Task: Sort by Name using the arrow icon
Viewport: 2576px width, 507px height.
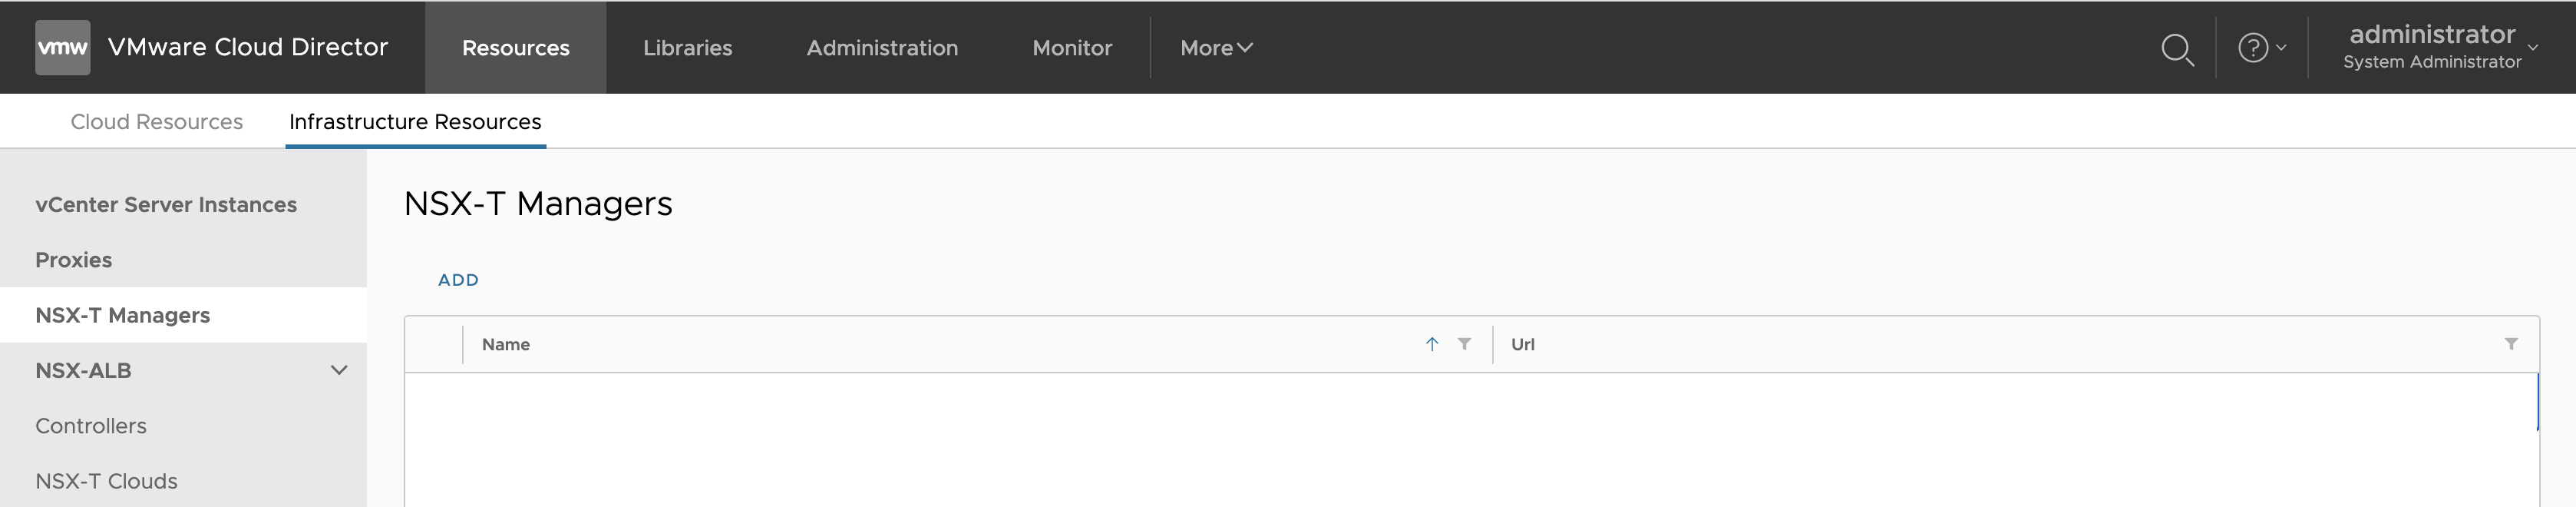Action: click(1431, 344)
